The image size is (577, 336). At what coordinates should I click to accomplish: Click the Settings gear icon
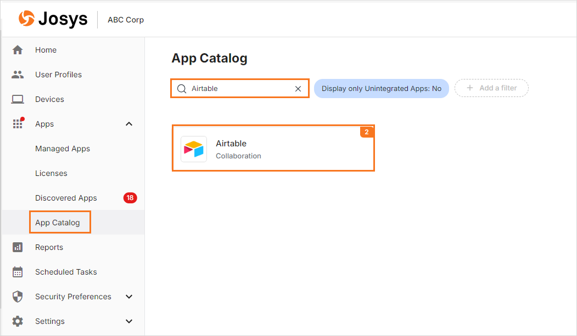[x=18, y=321]
